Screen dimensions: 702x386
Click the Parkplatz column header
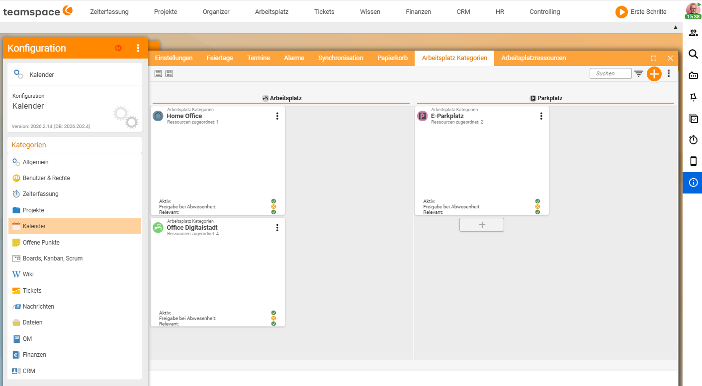point(546,98)
